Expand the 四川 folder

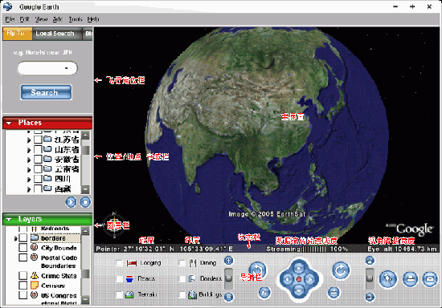tap(29, 179)
